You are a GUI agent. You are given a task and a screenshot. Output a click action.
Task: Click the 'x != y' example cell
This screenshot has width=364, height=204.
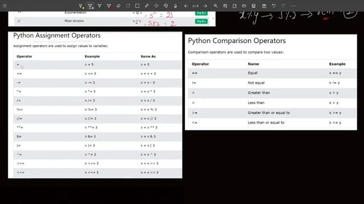coord(334,83)
